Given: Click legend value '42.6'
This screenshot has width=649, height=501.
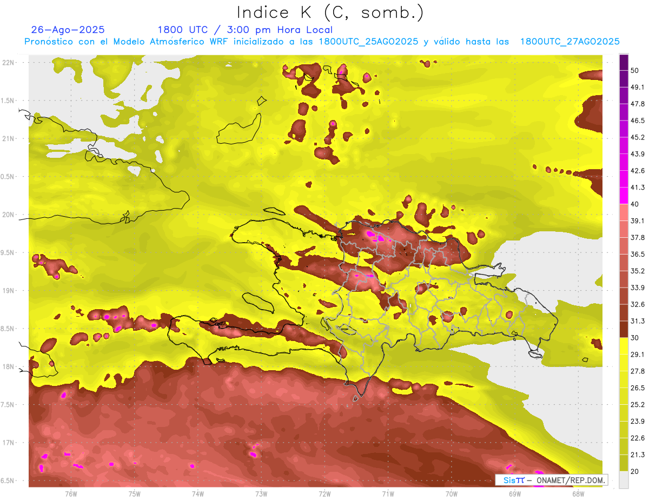Looking at the screenshot, I should click(637, 171).
